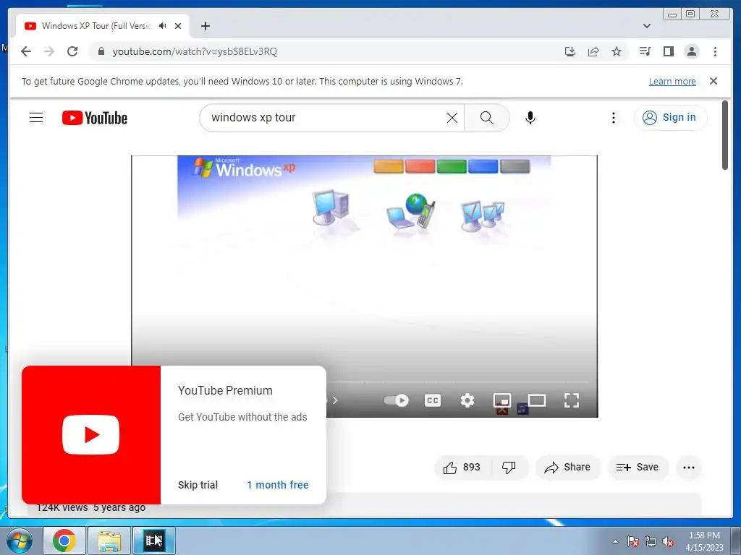
Task: Bookmark this page with the star
Action: pos(617,51)
